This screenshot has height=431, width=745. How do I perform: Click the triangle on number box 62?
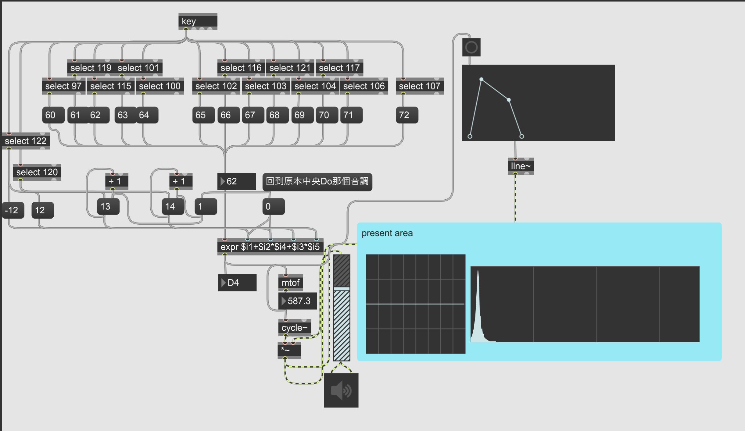coord(223,181)
